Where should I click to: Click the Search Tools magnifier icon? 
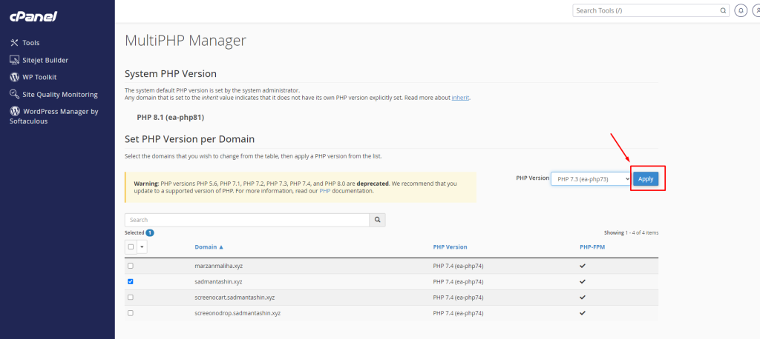pos(723,11)
